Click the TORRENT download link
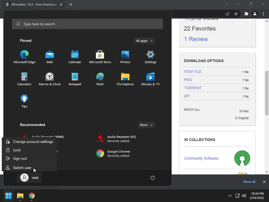Image resolution: width=269 pixels, height=202 pixels. click(x=193, y=88)
